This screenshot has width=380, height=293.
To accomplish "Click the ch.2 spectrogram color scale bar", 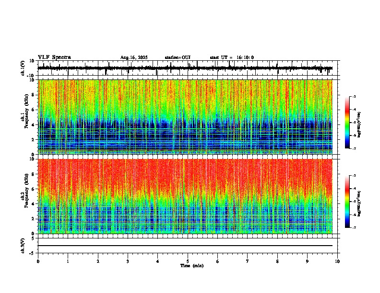I will pyautogui.click(x=347, y=202).
